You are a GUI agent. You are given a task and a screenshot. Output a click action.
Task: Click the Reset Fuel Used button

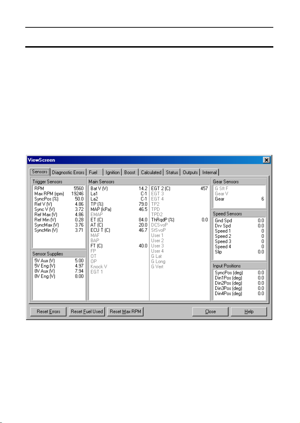point(87,311)
